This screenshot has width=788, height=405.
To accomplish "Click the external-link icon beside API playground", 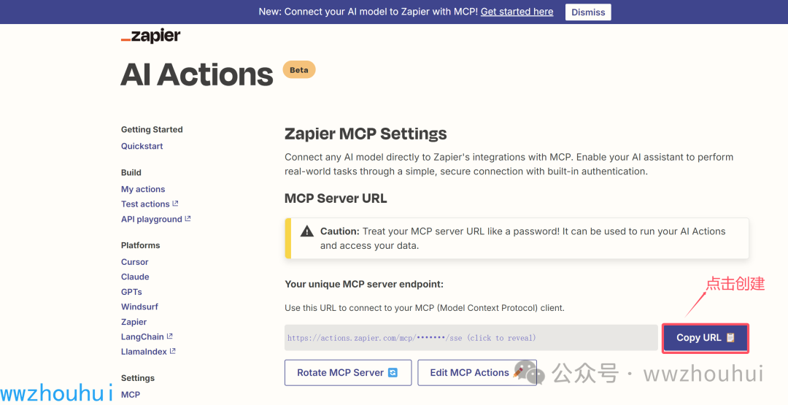I will click(188, 219).
